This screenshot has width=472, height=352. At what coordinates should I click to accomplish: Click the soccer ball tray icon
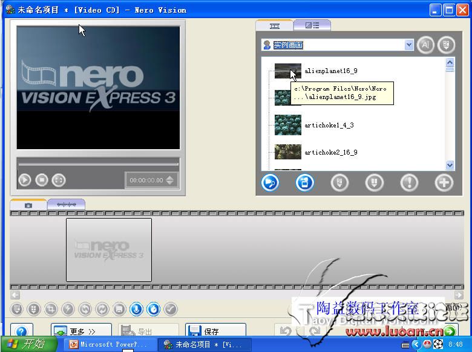[438, 344]
